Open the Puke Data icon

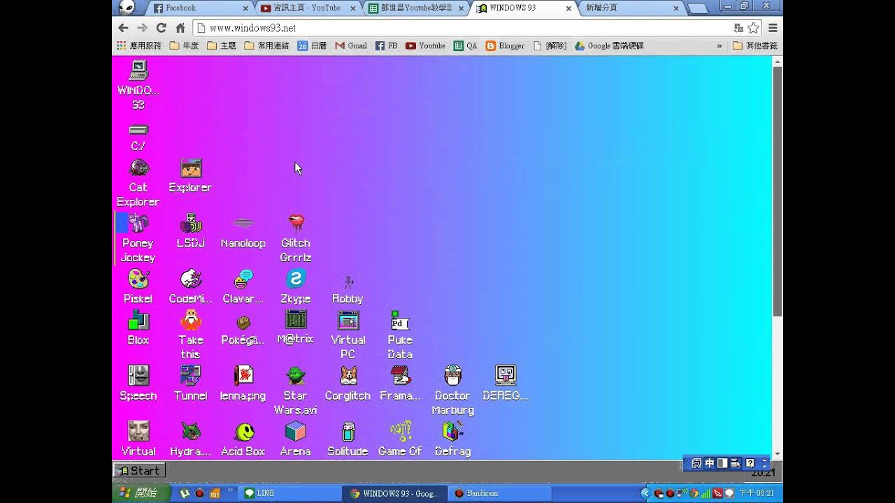click(x=400, y=321)
